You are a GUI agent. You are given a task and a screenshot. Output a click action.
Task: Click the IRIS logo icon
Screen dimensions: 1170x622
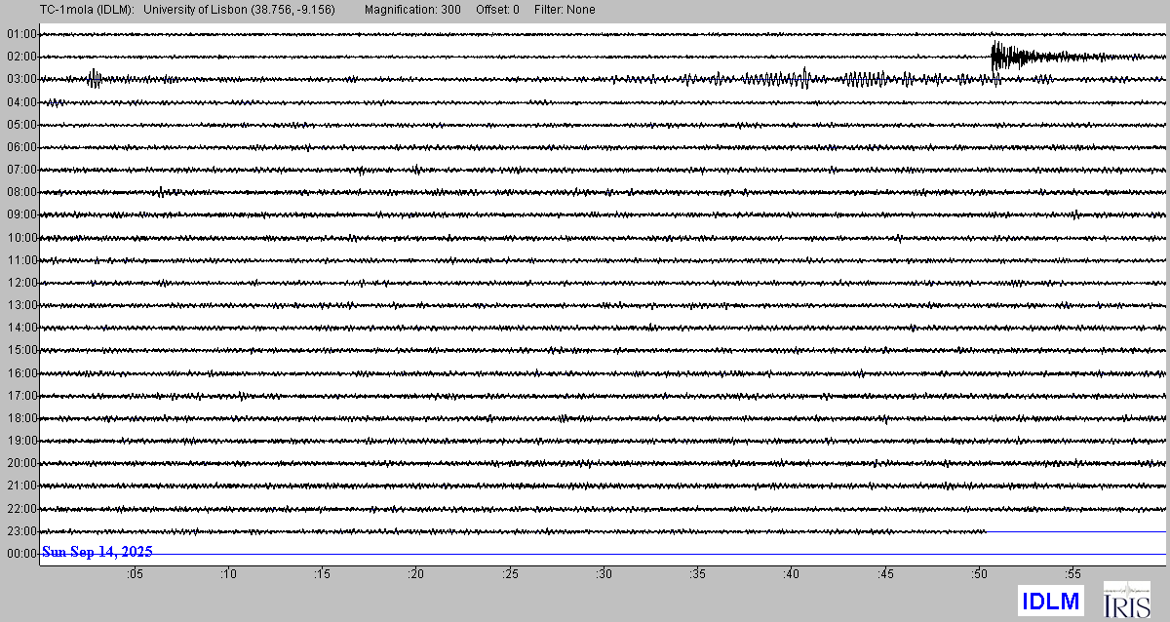tap(1126, 600)
